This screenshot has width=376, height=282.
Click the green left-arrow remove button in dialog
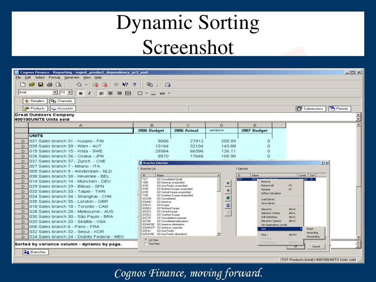click(228, 190)
